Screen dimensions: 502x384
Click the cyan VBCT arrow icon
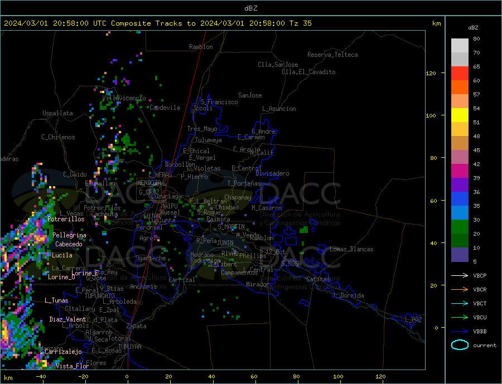point(460,303)
